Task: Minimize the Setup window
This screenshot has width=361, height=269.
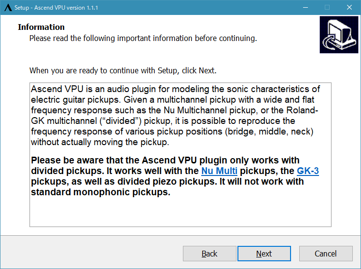Action: 305,8
